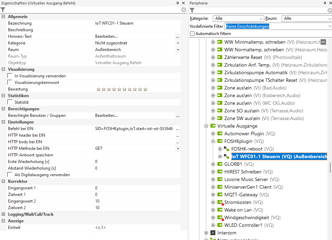The width and height of the screenshot is (332, 240).
Task: Pin the Eigenschaften panel with pushpin icon
Action: click(x=177, y=3)
